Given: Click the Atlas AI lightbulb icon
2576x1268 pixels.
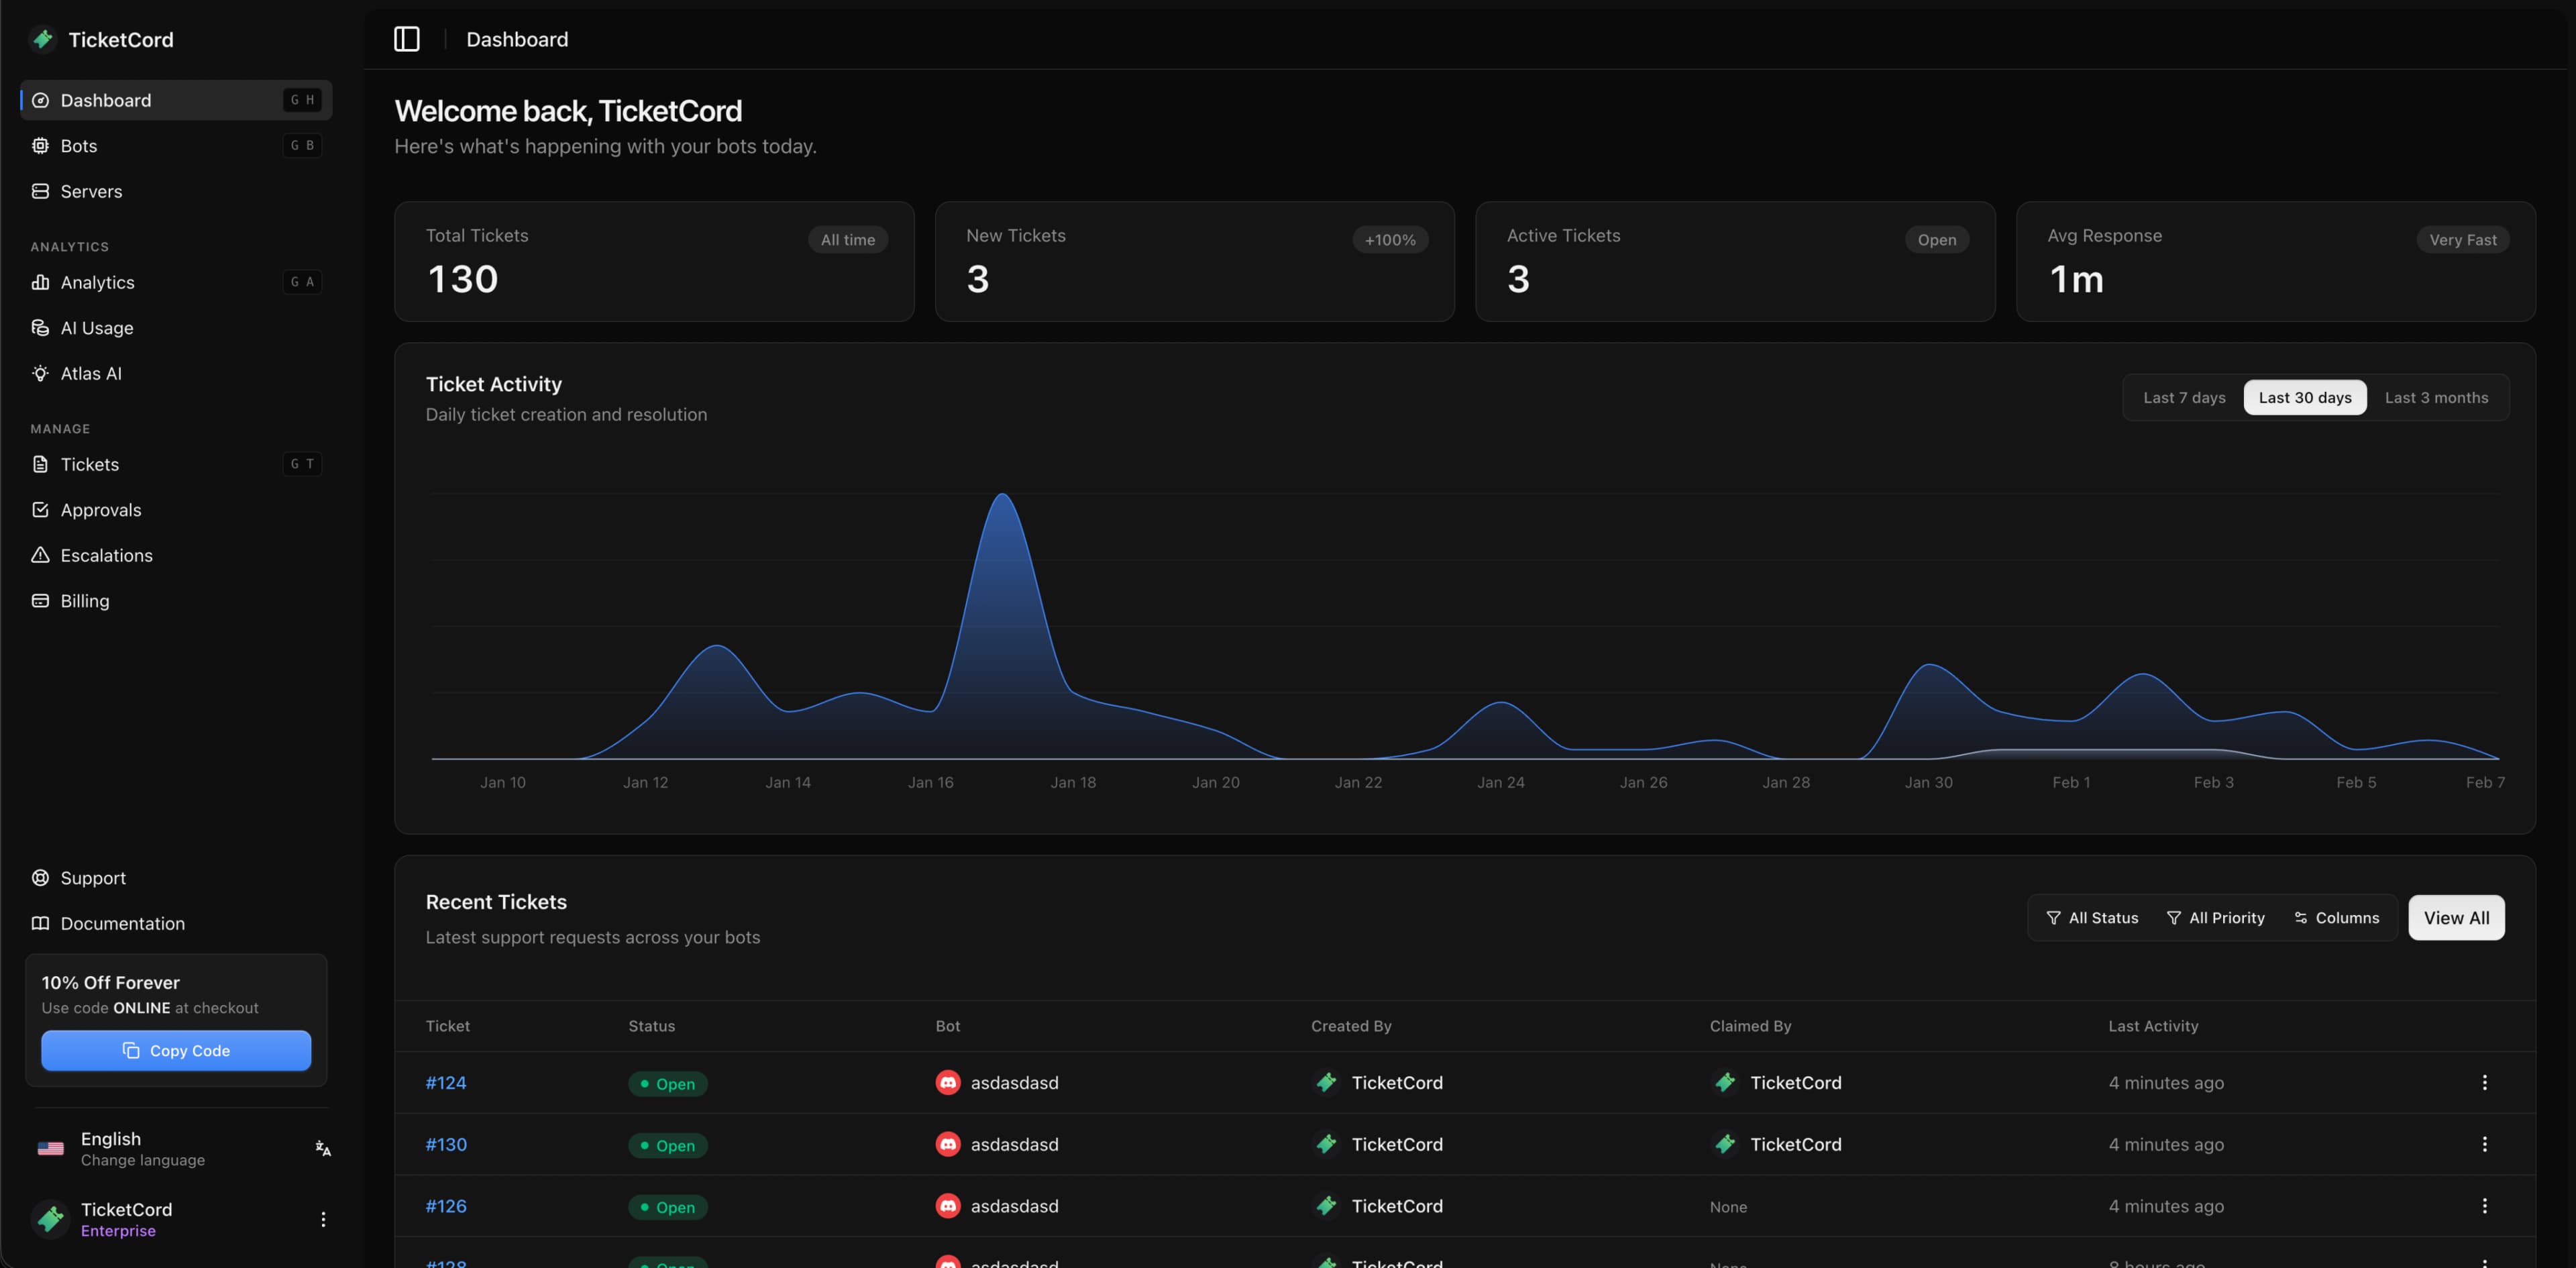Looking at the screenshot, I should (40, 373).
